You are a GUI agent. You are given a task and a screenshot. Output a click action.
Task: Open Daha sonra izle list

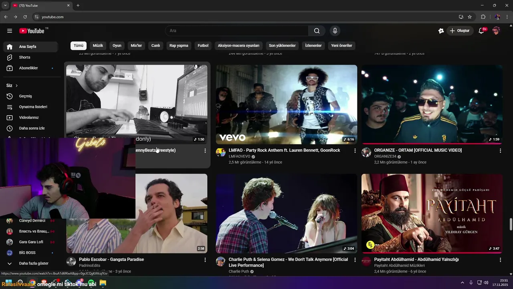tap(30, 128)
